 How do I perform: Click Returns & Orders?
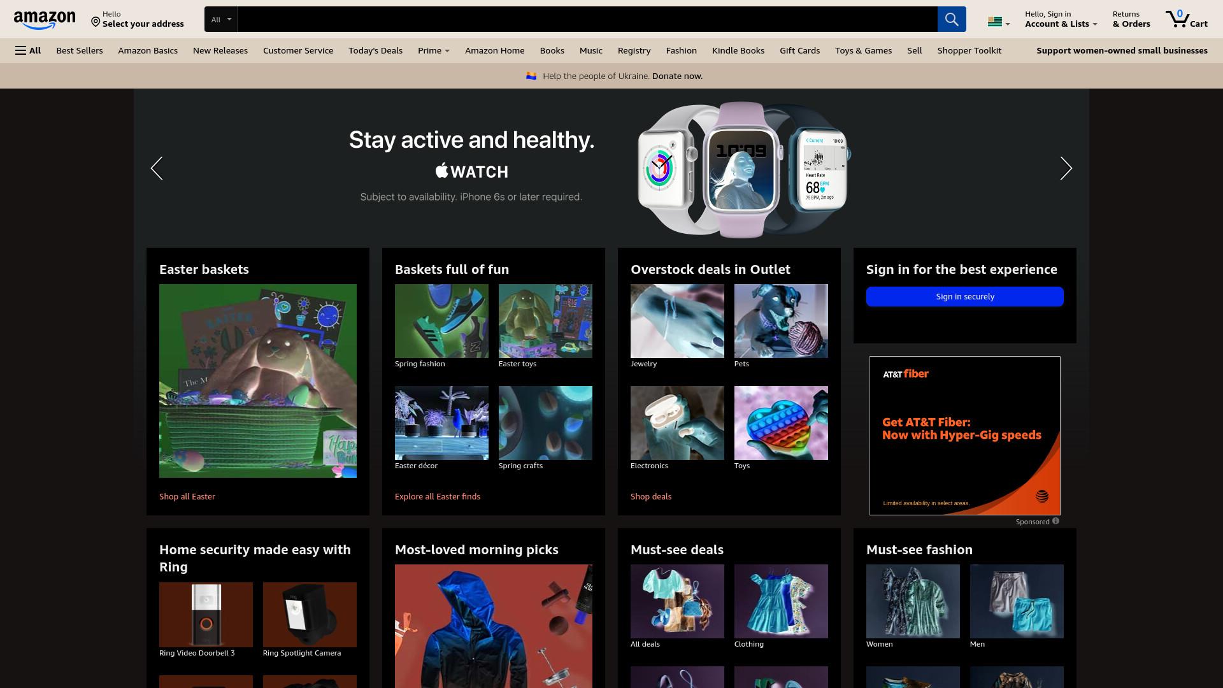pyautogui.click(x=1131, y=19)
